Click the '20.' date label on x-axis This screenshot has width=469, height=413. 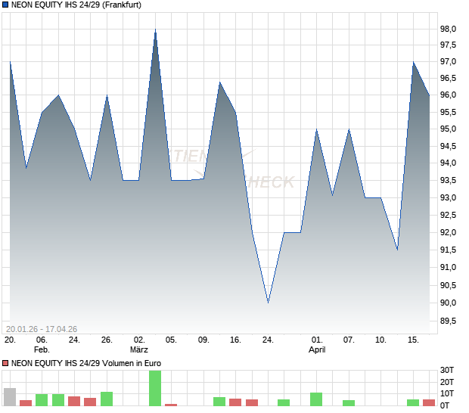(10, 340)
